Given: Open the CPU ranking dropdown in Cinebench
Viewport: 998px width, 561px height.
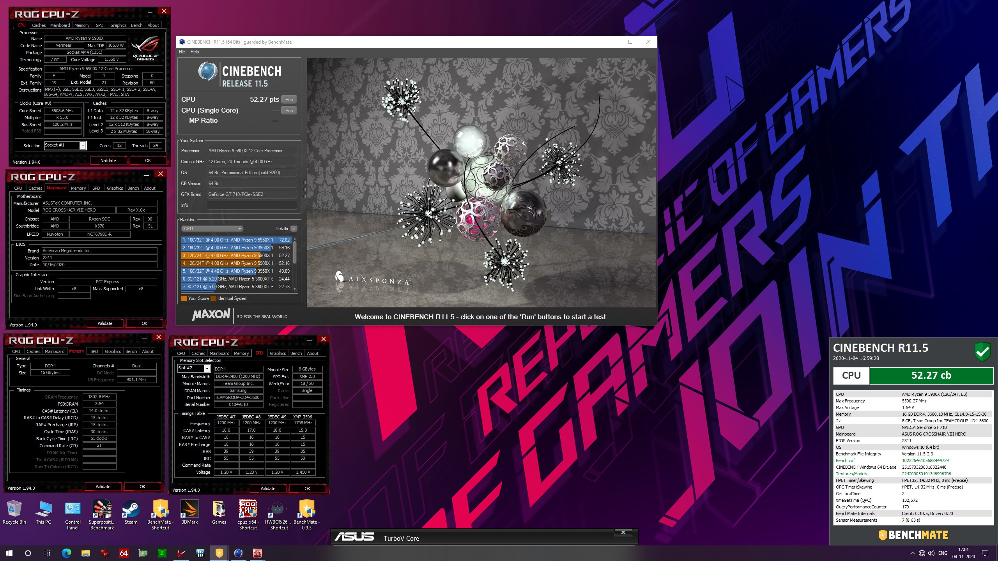Looking at the screenshot, I should point(212,229).
